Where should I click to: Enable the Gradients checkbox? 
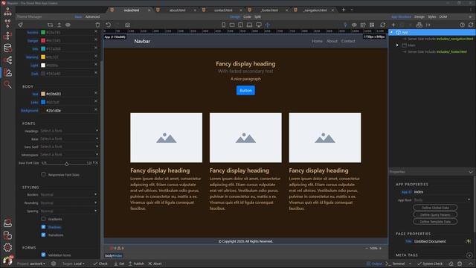coord(43,219)
